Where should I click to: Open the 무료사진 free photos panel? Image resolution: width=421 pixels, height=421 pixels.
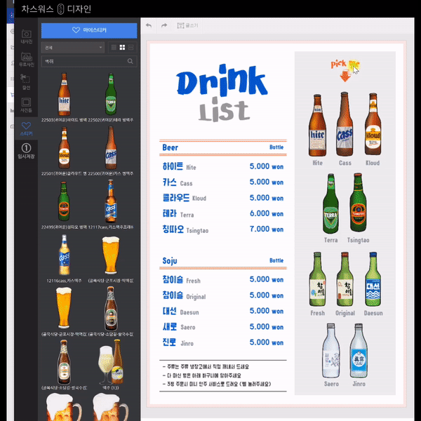[x=27, y=60]
